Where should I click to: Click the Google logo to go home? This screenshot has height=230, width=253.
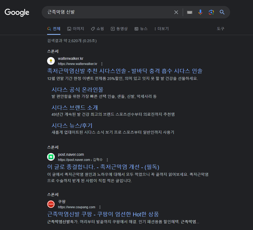(x=17, y=13)
